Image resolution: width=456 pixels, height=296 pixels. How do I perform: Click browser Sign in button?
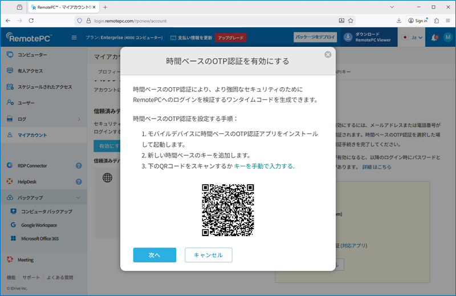pos(418,21)
